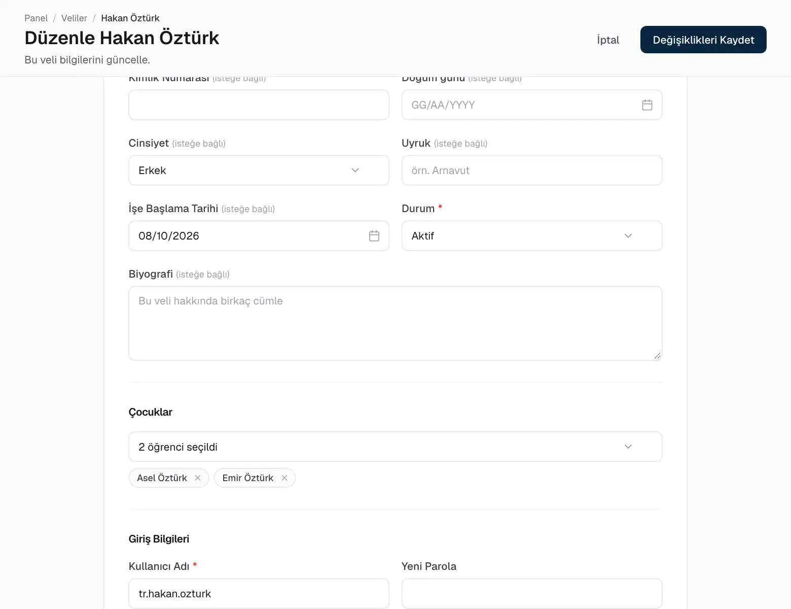This screenshot has width=791, height=609.
Task: Click the Doğum günü date field
Action: [531, 105]
